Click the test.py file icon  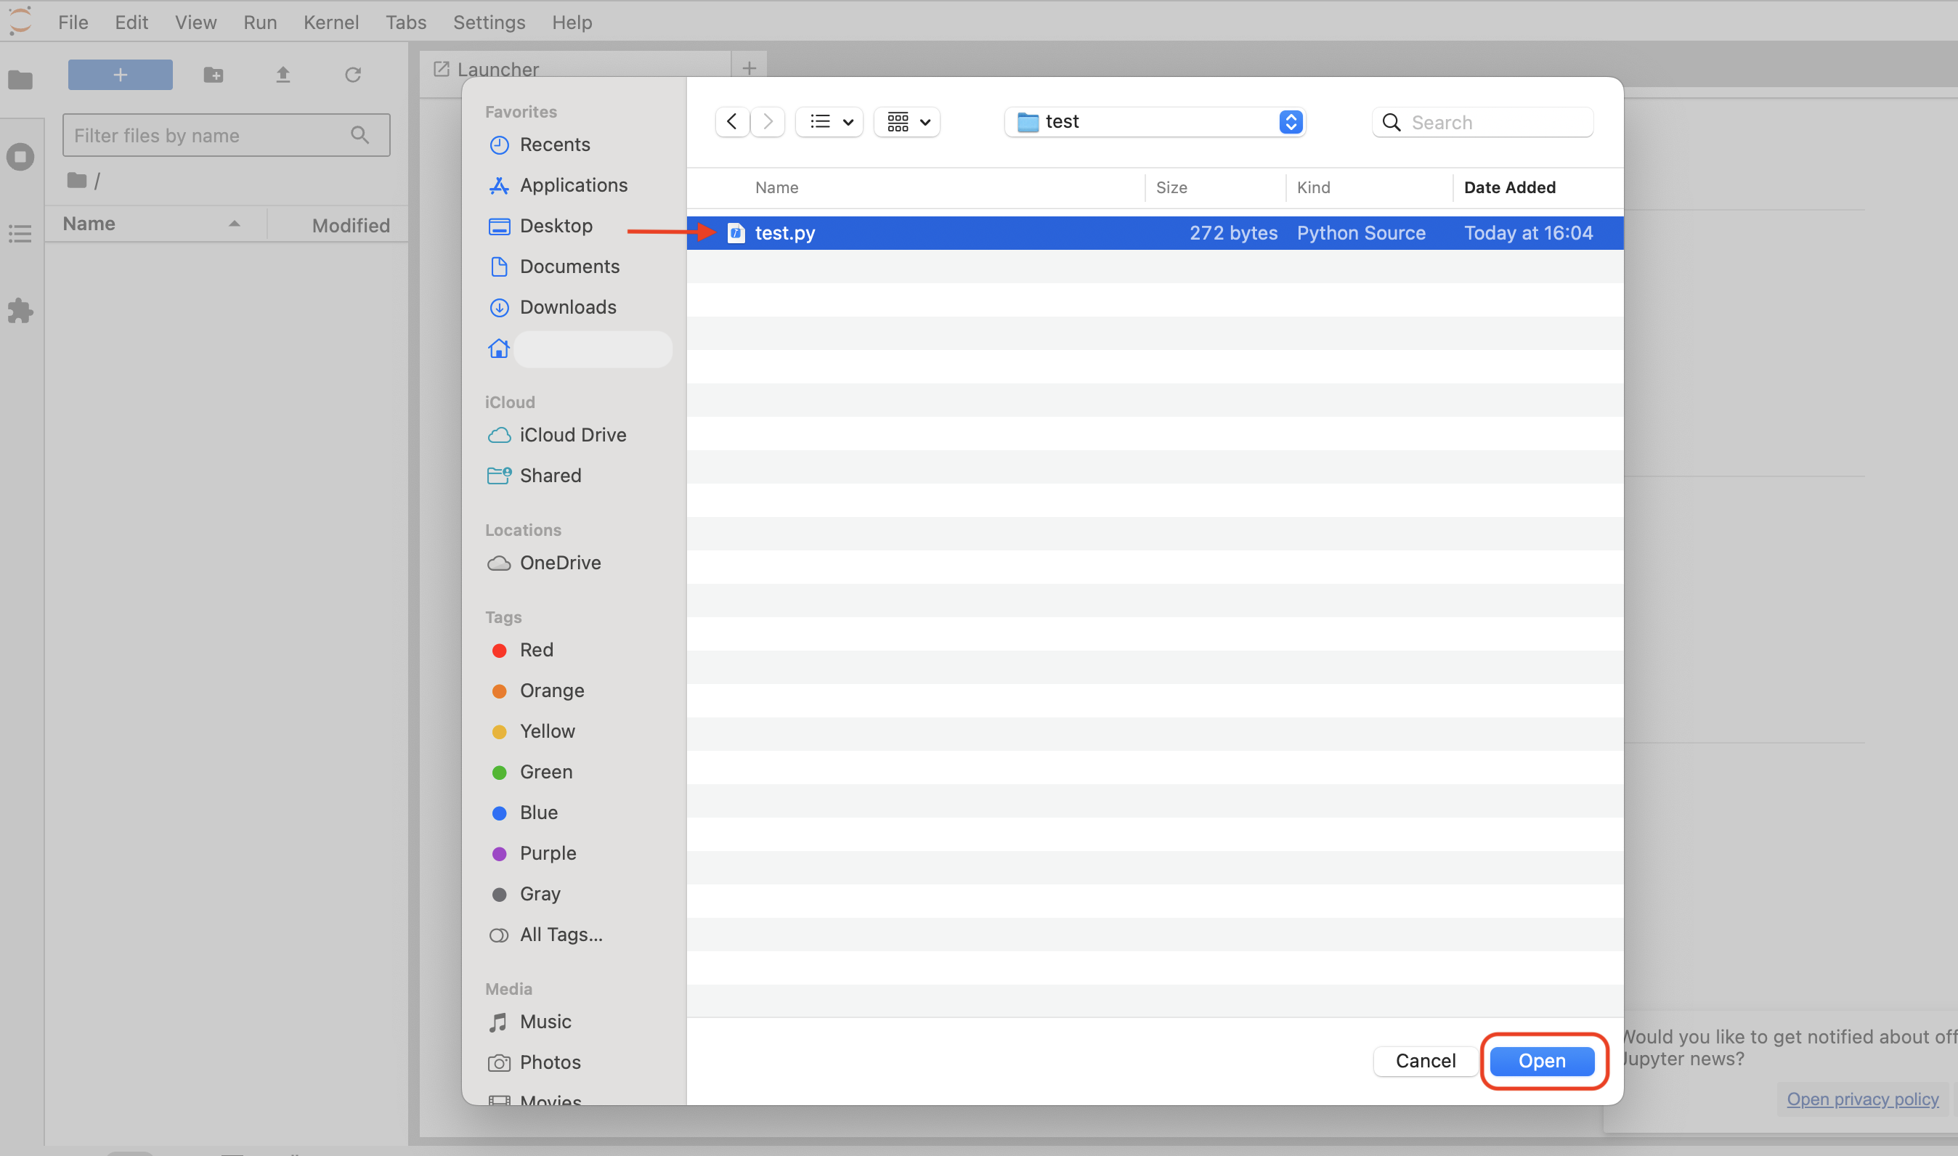736,233
